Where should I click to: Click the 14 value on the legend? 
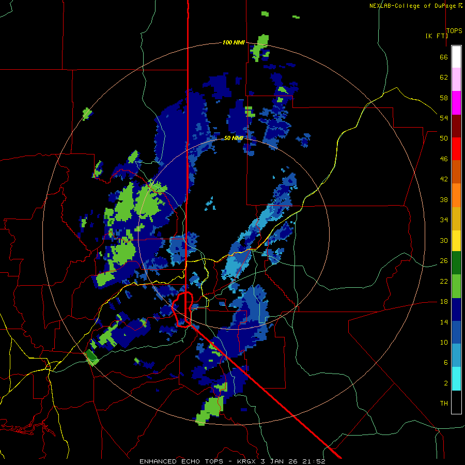coord(444,322)
